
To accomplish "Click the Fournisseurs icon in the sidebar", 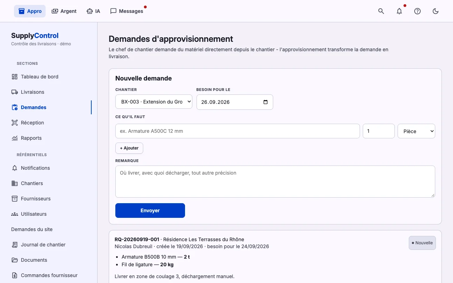I will click(15, 199).
